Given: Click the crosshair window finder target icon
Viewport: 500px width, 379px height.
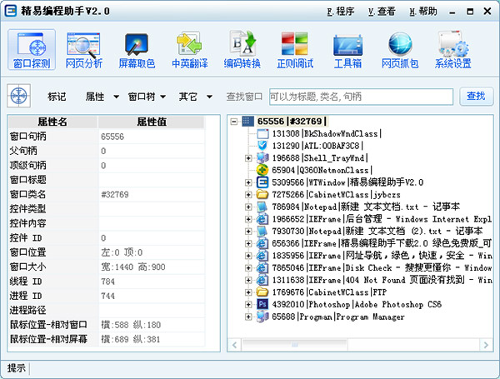Looking at the screenshot, I should pos(19,96).
